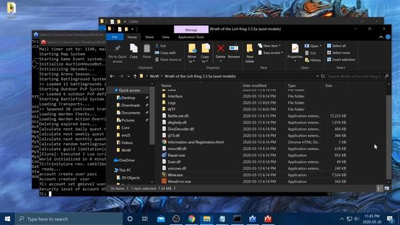Open Chrome from the taskbar

click(x=192, y=219)
